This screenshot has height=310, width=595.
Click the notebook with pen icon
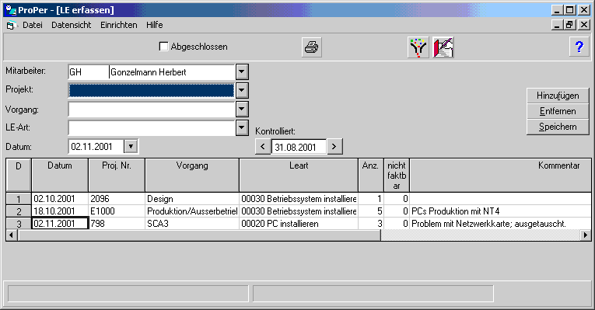tap(443, 47)
